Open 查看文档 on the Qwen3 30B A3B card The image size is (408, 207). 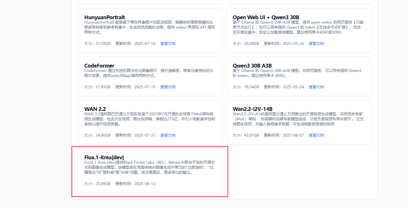point(316,87)
